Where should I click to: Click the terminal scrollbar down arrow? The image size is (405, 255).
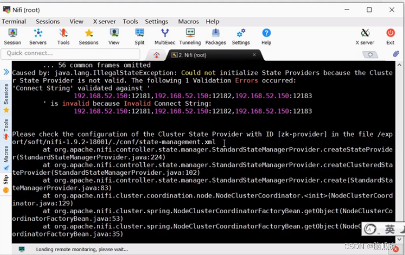click(399, 240)
